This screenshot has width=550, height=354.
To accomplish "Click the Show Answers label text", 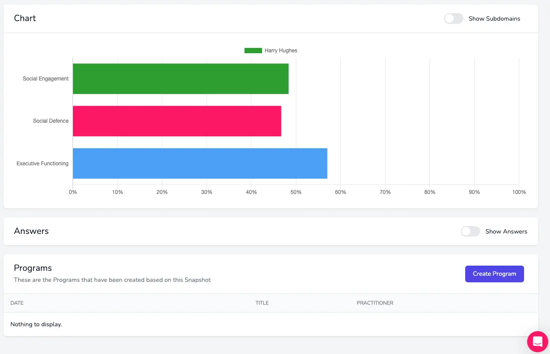I will (506, 231).
